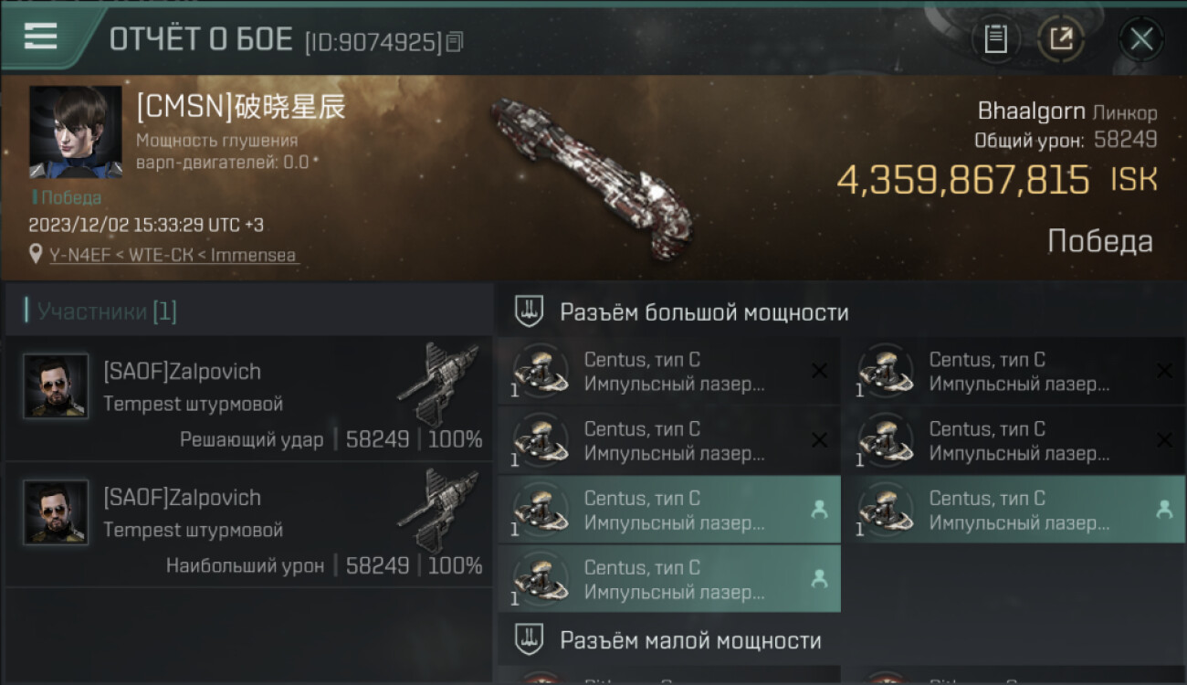1187x685 pixels.
Task: Close the battle report window
Action: click(1141, 39)
